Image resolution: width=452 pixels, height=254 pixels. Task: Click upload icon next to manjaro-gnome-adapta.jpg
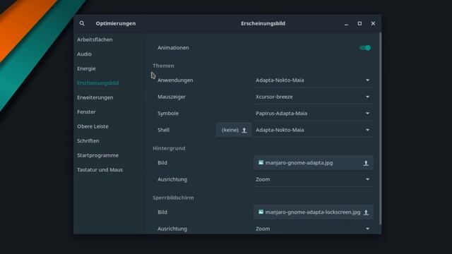tap(366, 163)
